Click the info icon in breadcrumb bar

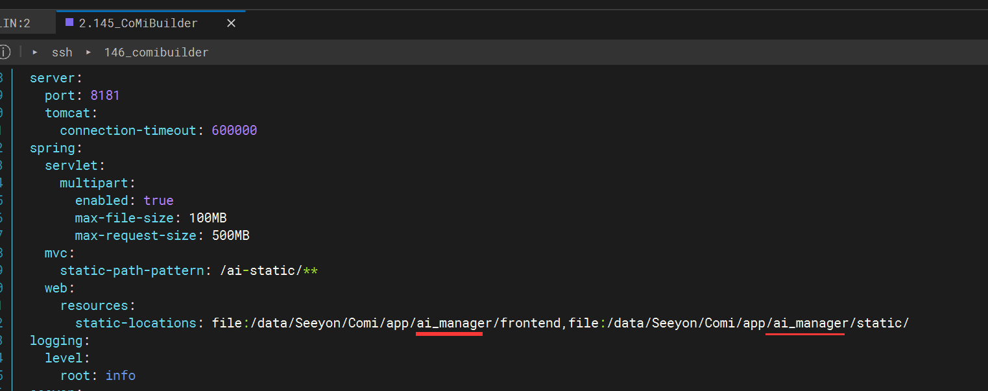click(4, 52)
